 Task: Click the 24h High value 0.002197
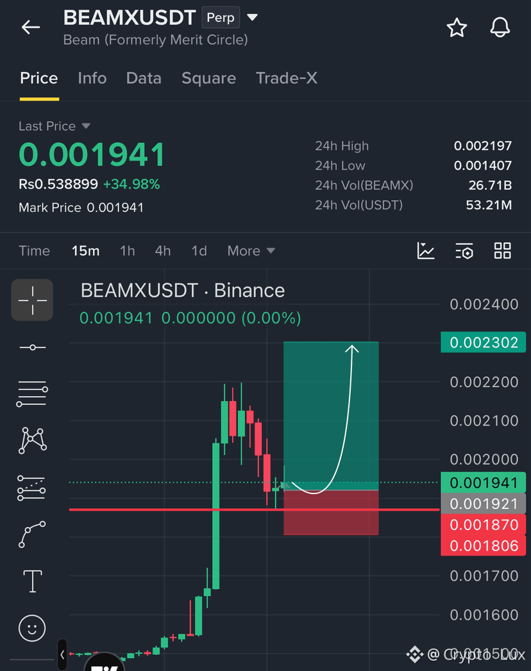tap(483, 146)
